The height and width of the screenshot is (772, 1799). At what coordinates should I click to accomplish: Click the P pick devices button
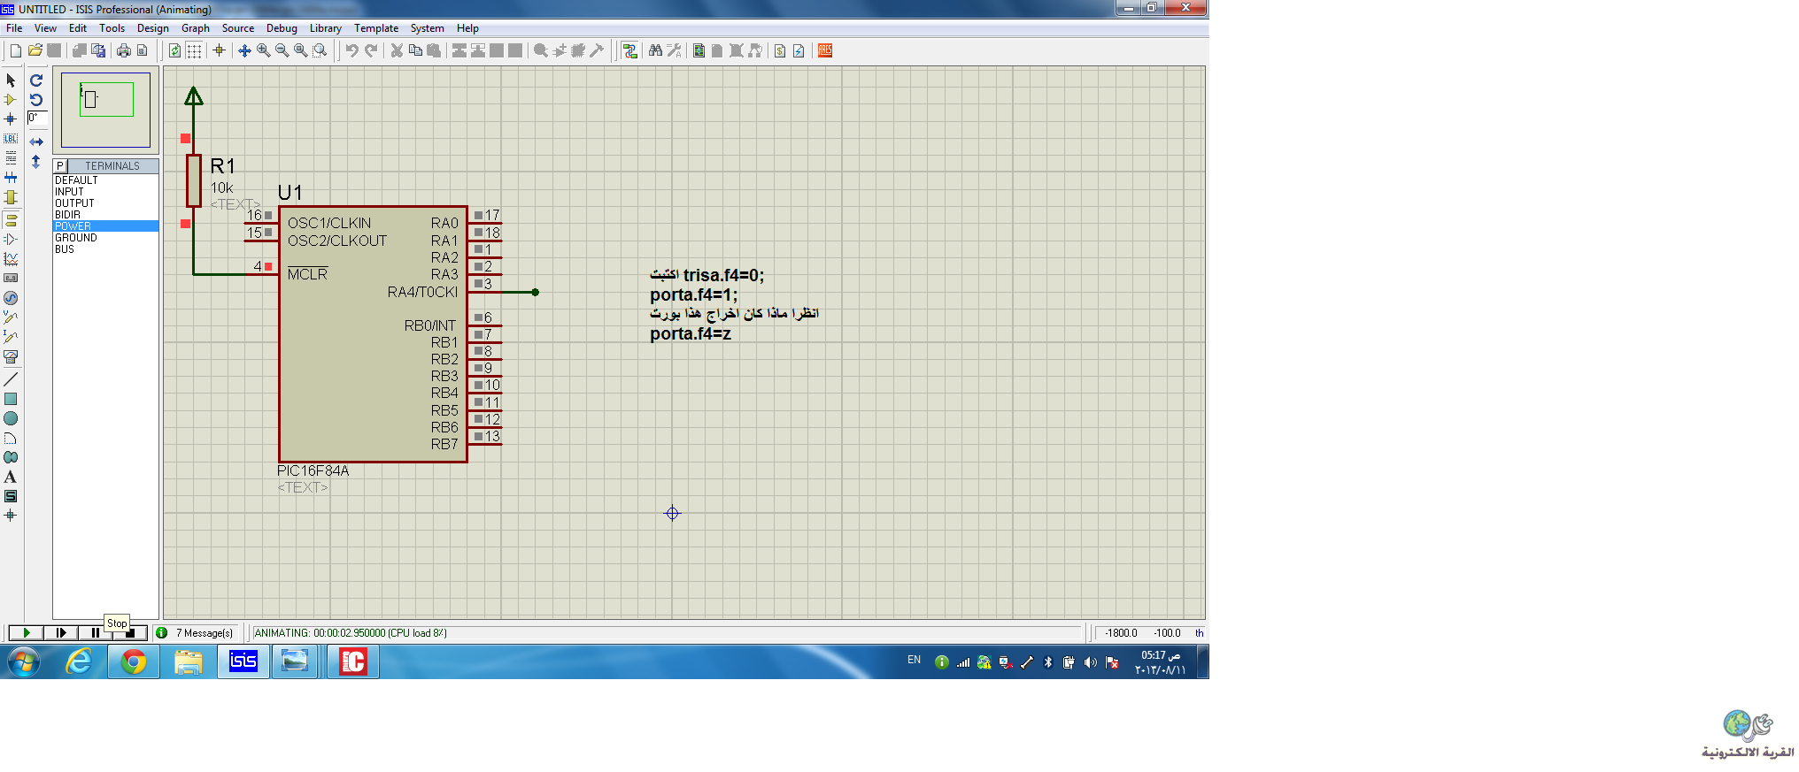click(60, 166)
